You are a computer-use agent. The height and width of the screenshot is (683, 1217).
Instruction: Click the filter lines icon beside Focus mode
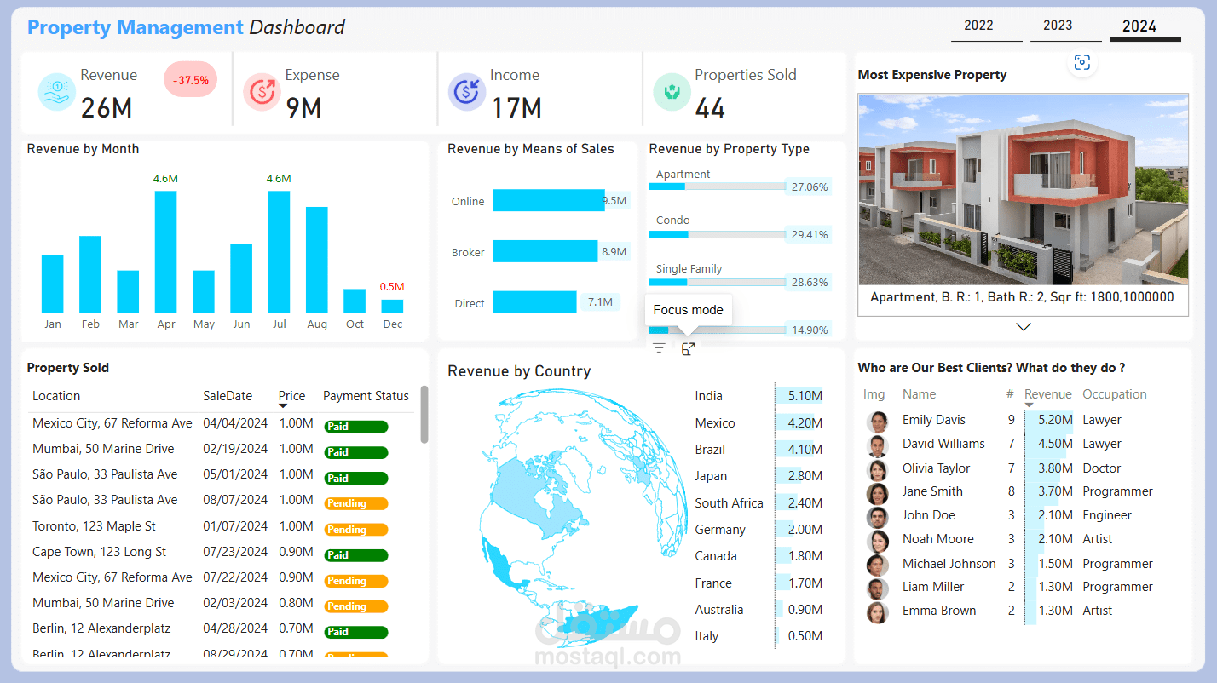[x=659, y=348]
